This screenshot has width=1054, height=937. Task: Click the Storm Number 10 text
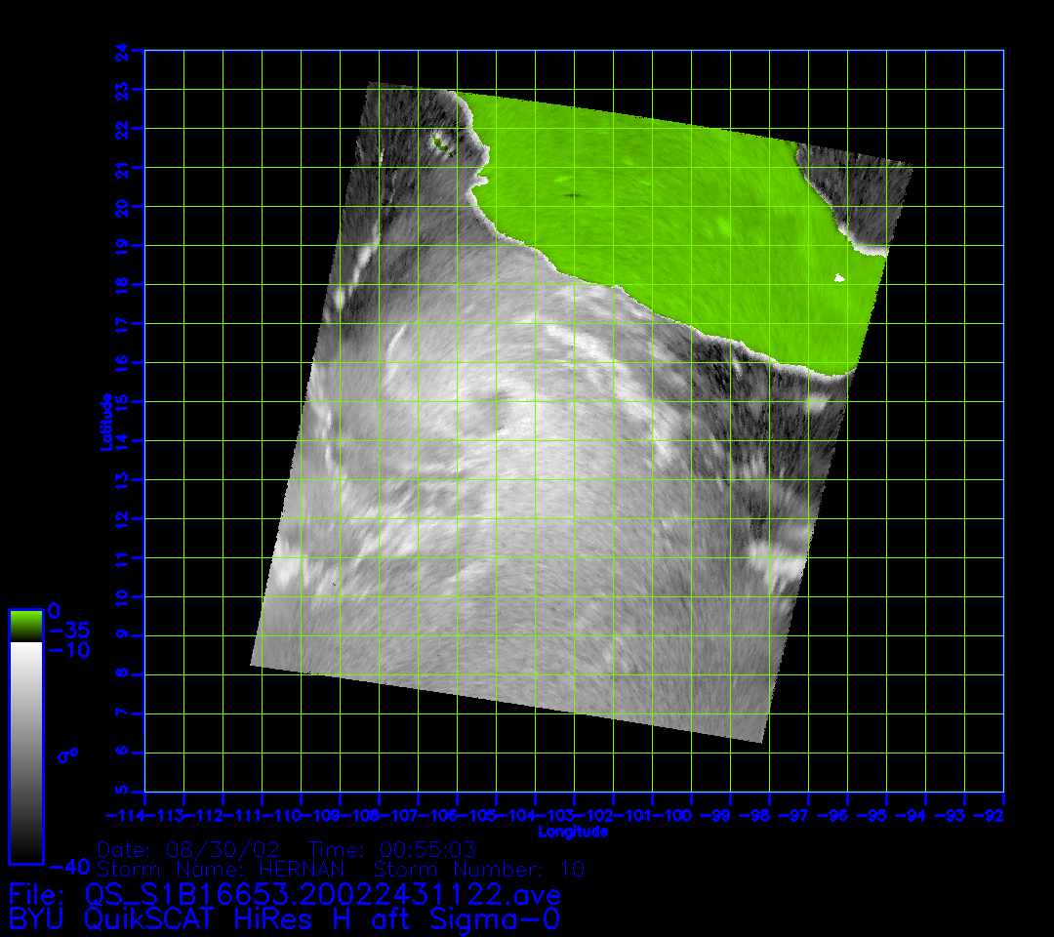tap(478, 869)
